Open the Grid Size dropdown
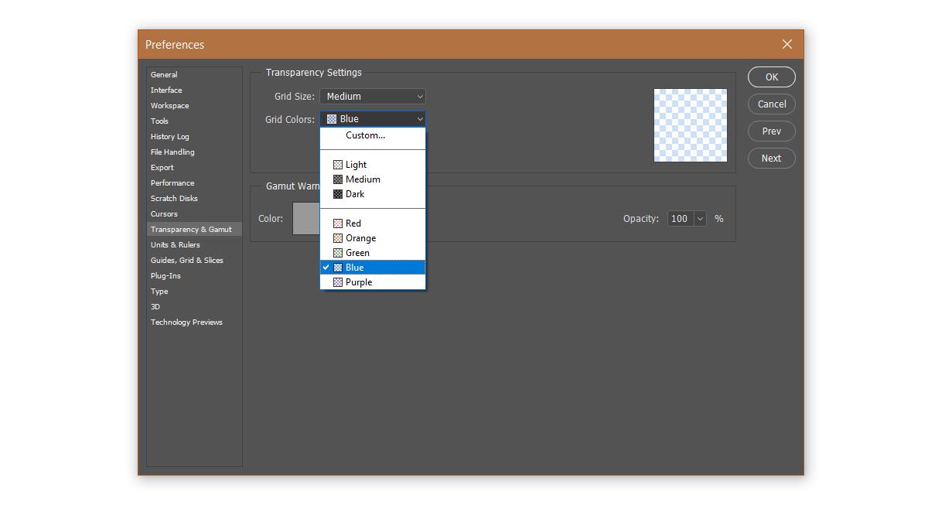The image size is (928, 522). point(373,97)
